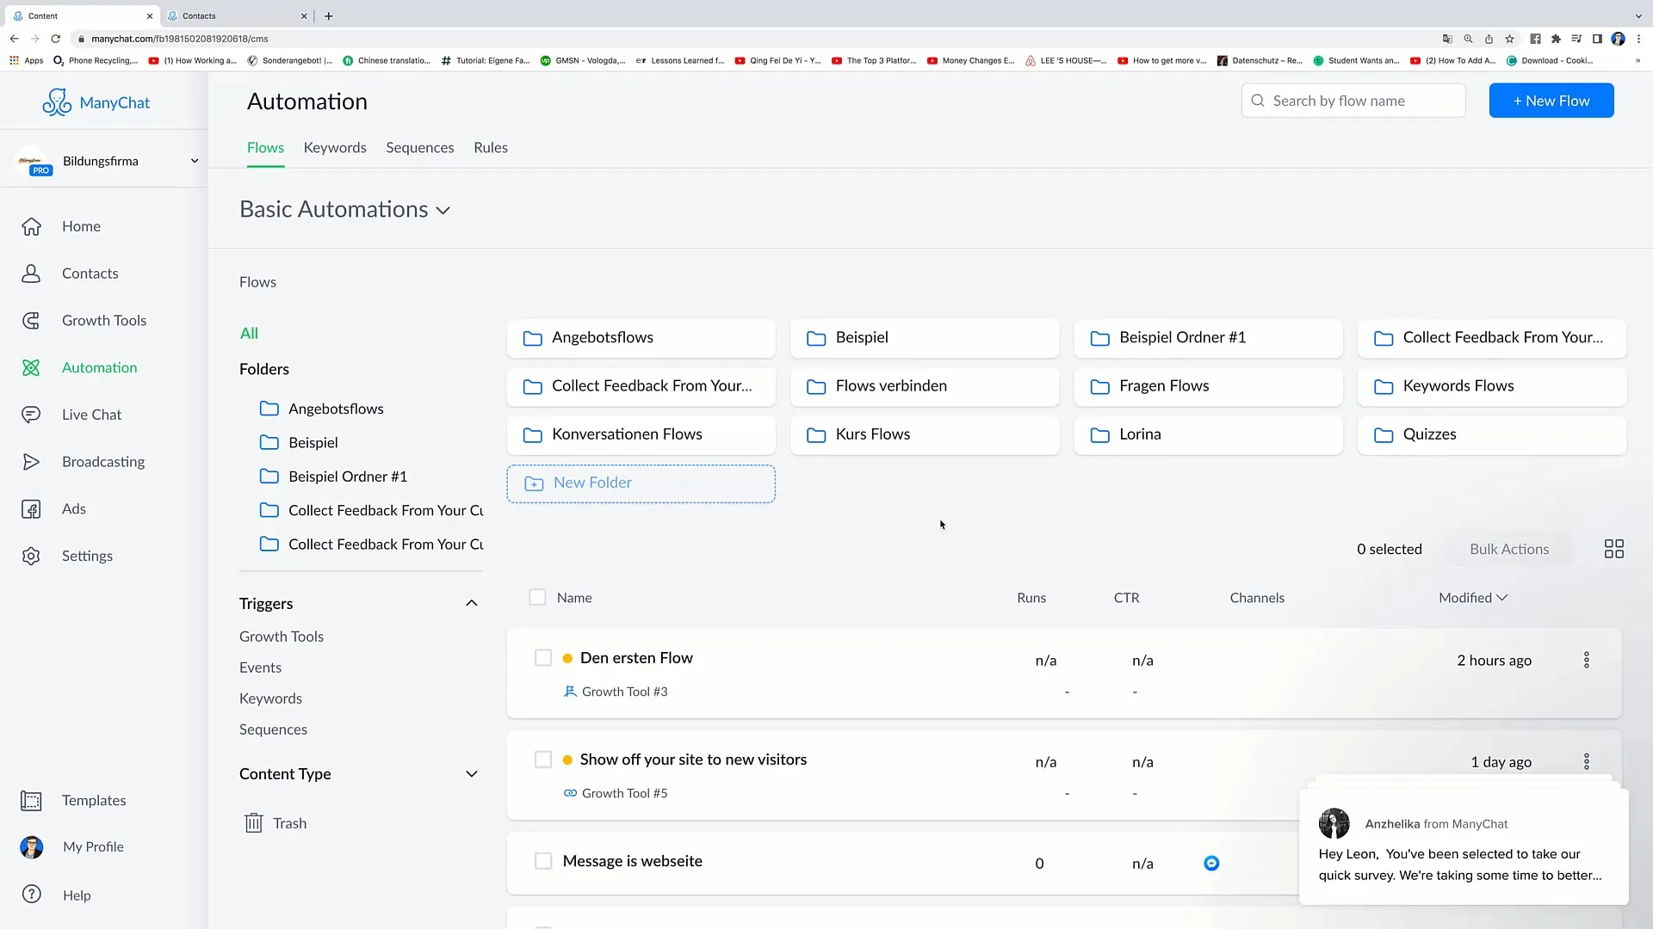Click the Broadcasting sidebar icon

31,462
